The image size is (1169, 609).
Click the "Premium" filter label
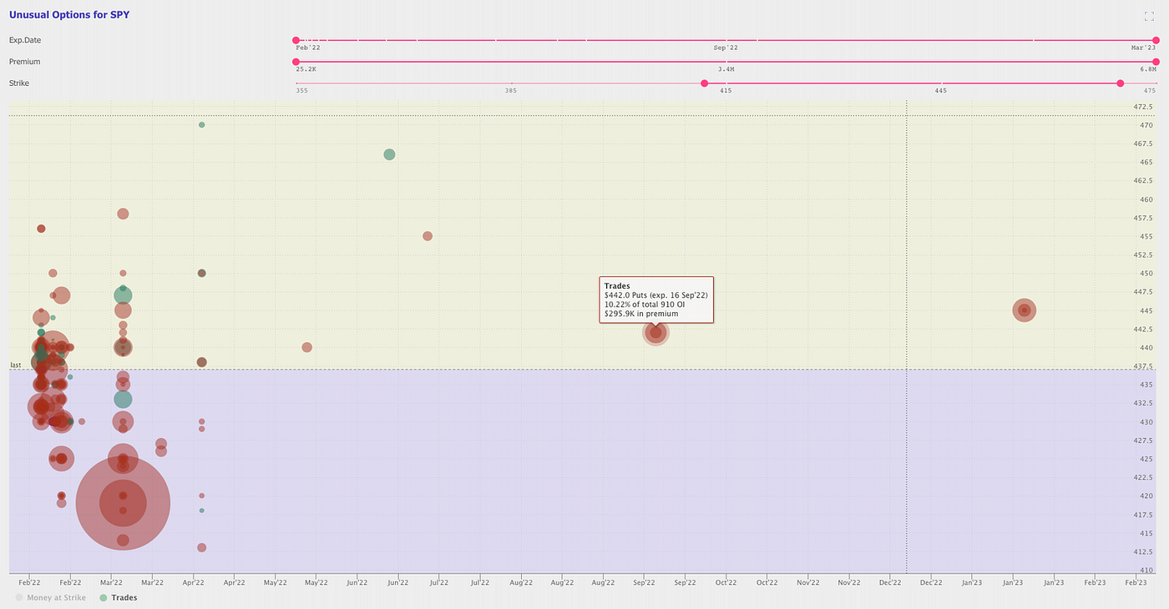[25, 62]
